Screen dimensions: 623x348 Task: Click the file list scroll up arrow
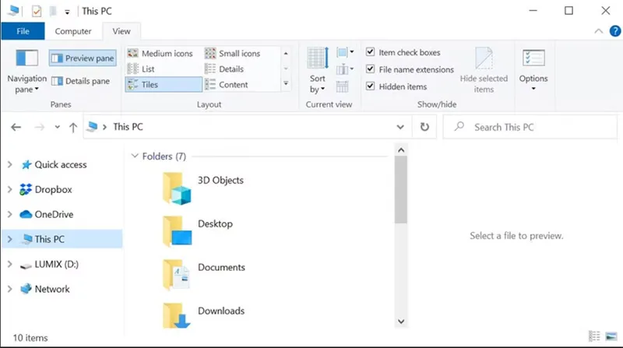click(401, 150)
